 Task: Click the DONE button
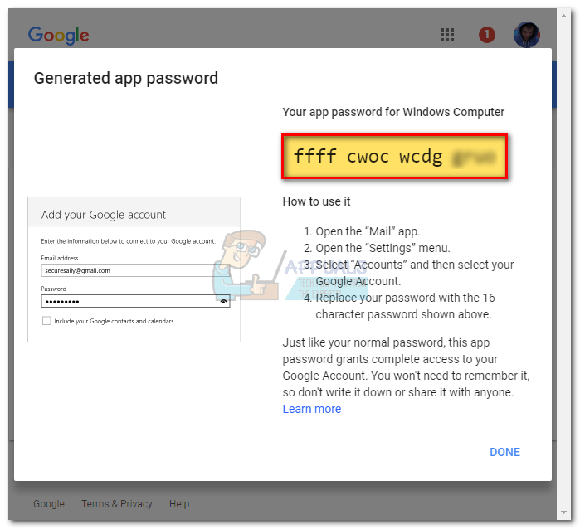[x=504, y=452]
